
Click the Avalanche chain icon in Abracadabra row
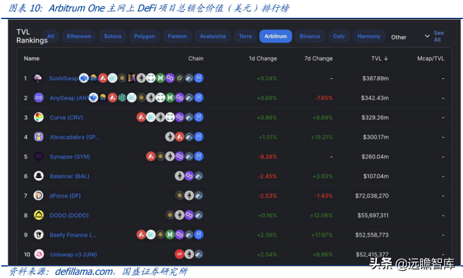(x=180, y=137)
